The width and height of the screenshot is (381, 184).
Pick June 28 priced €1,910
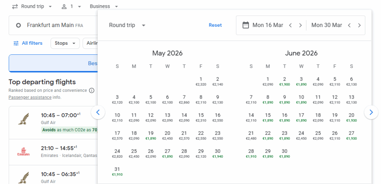coord(251,154)
